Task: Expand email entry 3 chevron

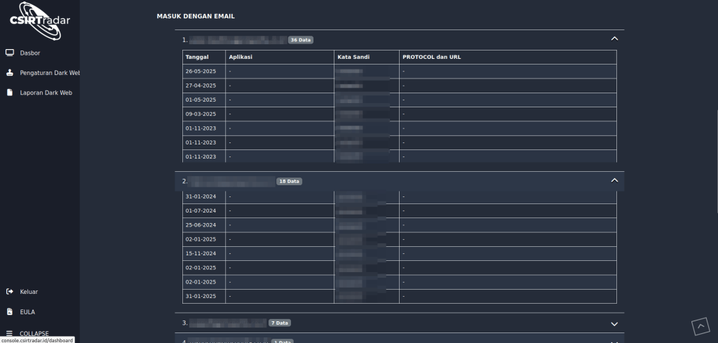Action: point(614,324)
